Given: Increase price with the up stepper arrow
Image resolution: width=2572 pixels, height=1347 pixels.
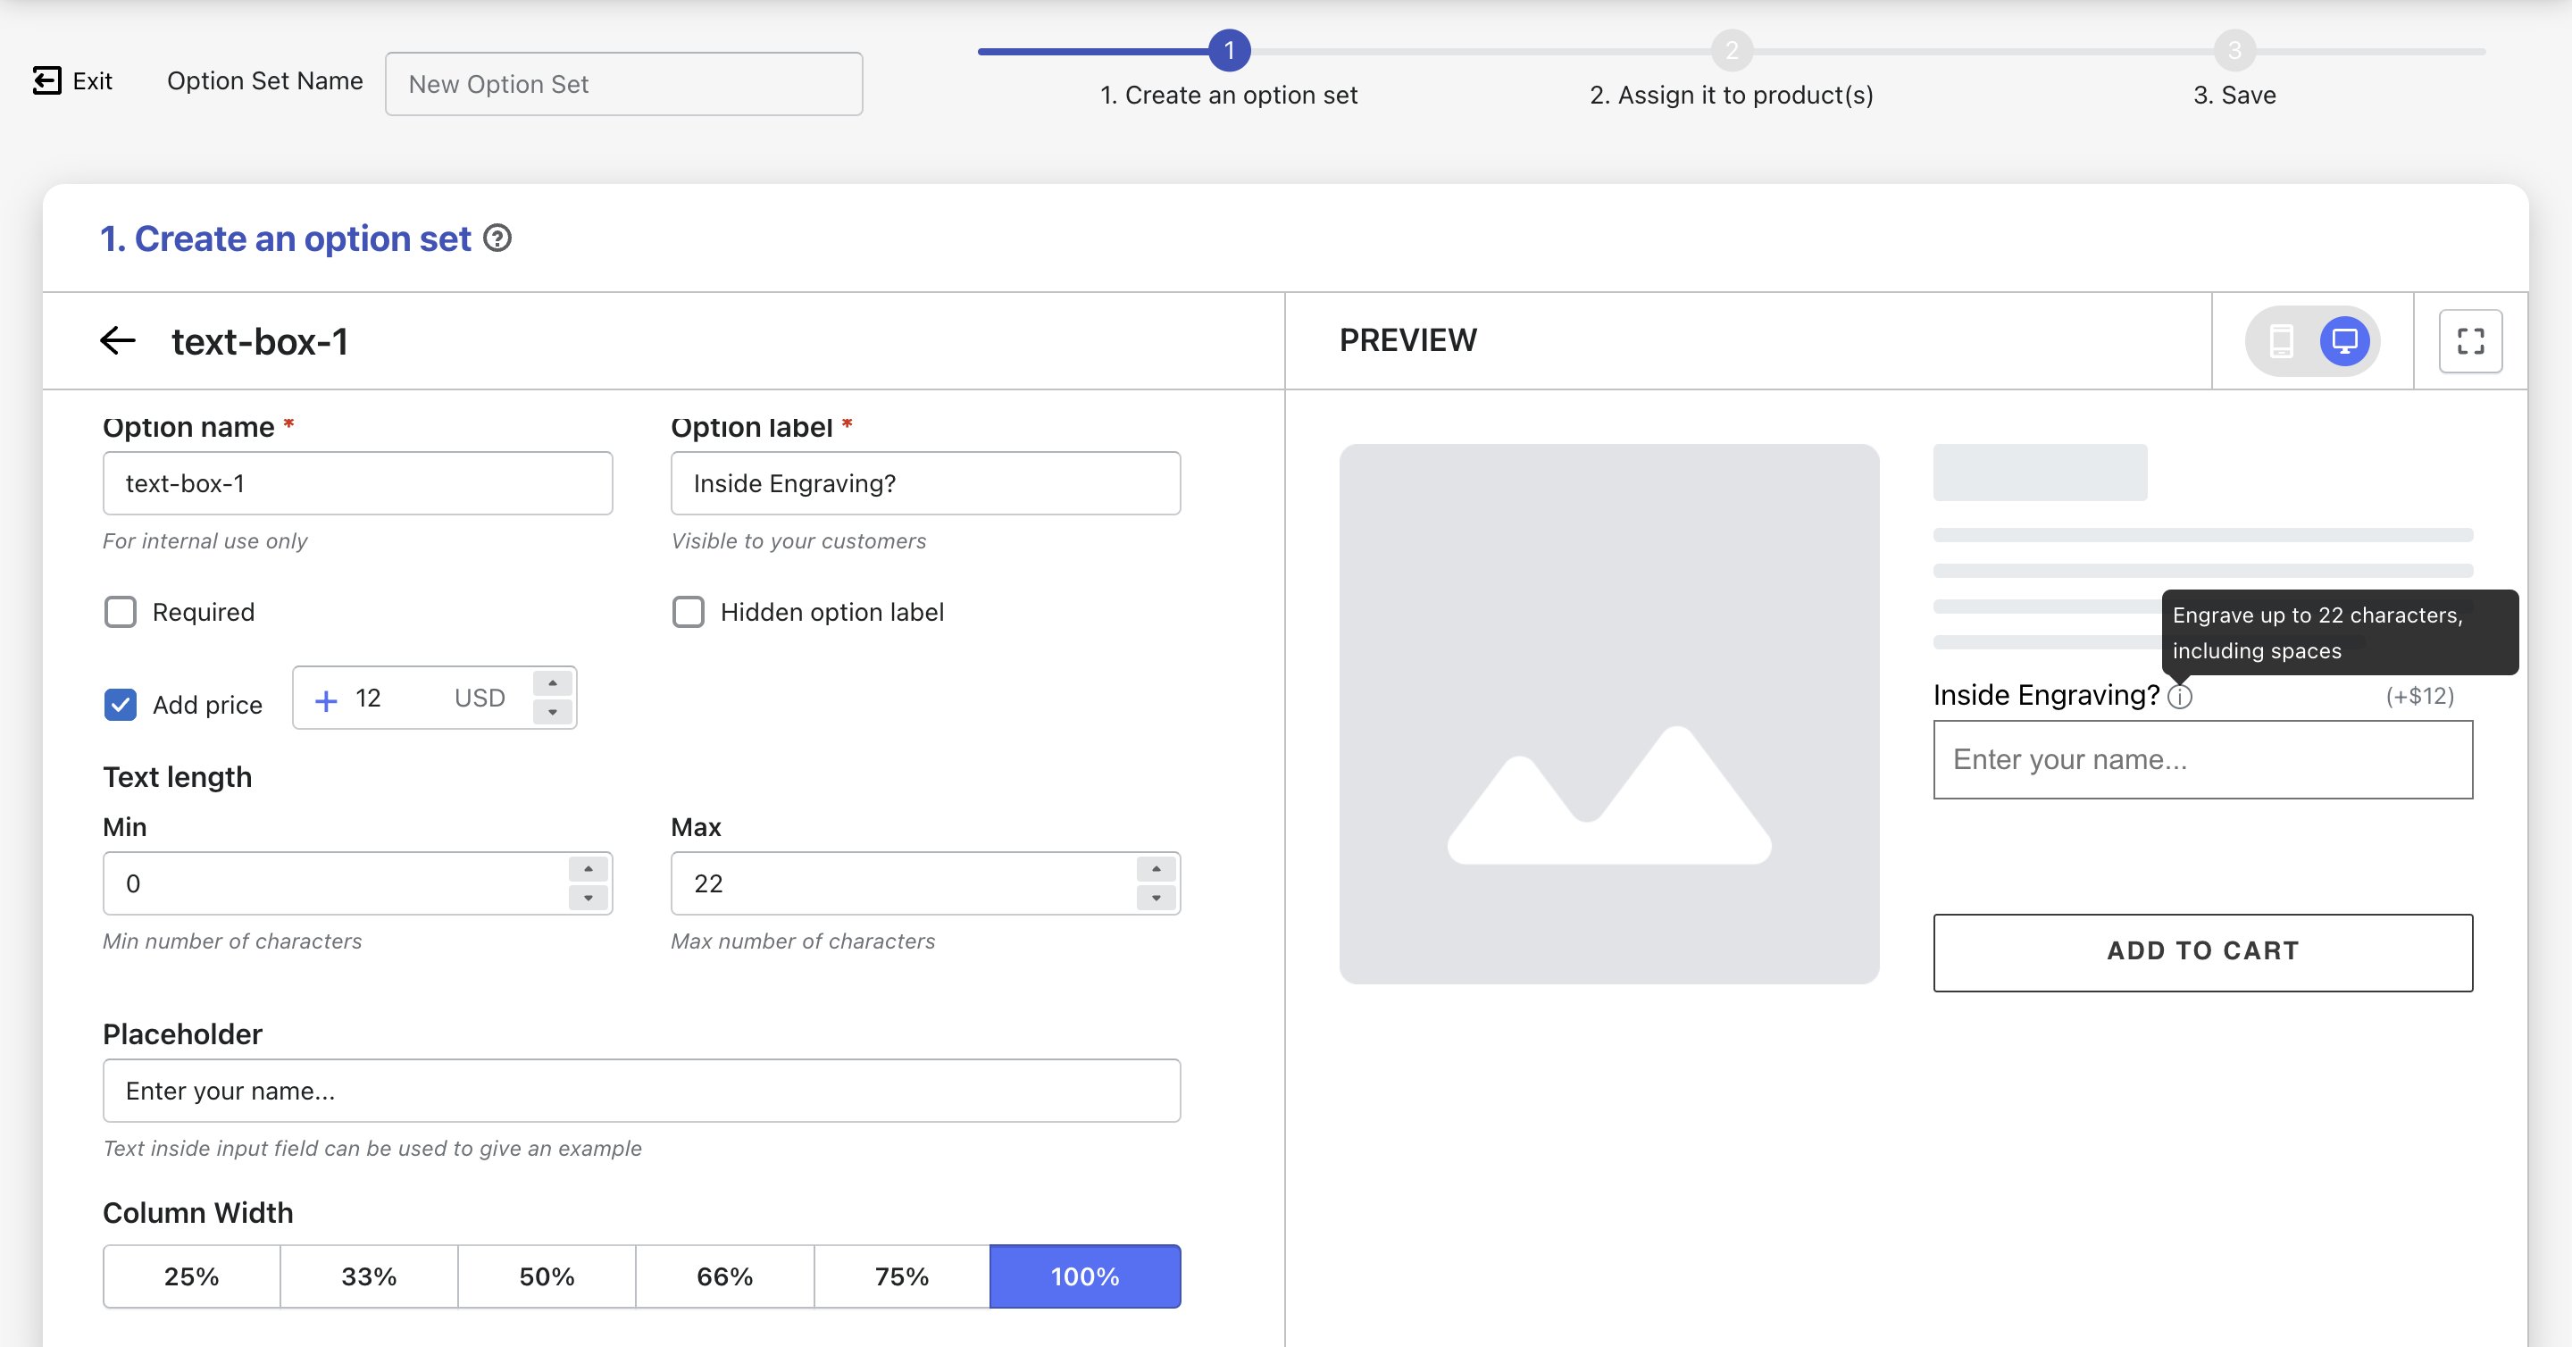Looking at the screenshot, I should point(552,684).
